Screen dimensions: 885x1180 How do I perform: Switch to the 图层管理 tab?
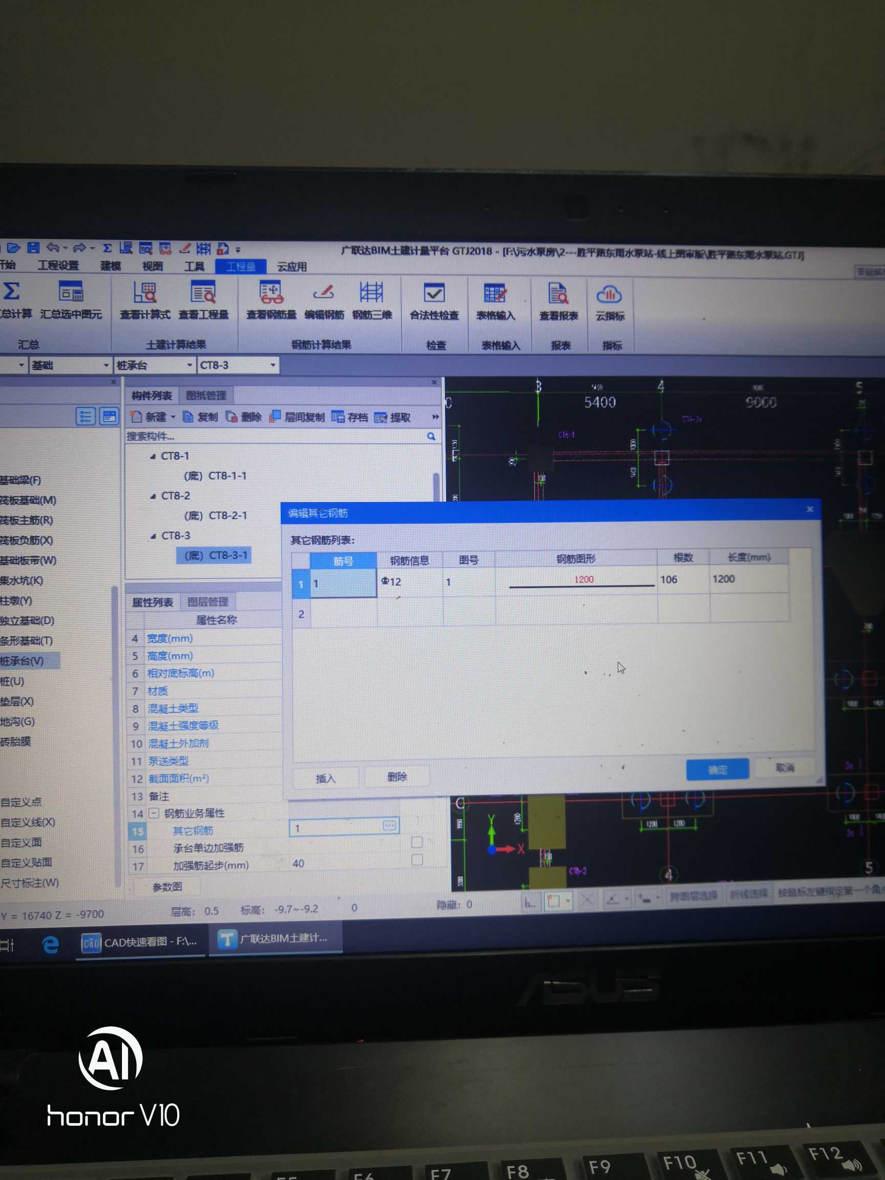(x=207, y=602)
